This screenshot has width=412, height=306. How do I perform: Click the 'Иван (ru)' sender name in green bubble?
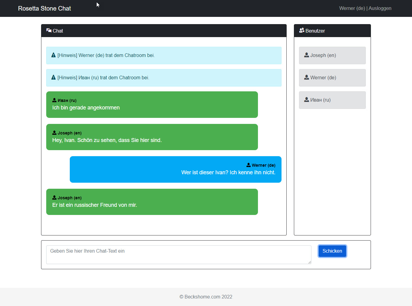[67, 100]
